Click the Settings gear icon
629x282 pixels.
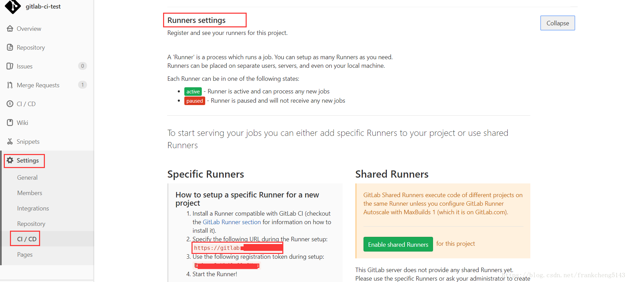pyautogui.click(x=10, y=160)
